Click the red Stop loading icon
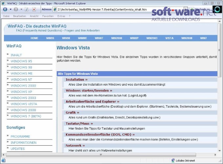The image size is (223, 164). (34, 10)
